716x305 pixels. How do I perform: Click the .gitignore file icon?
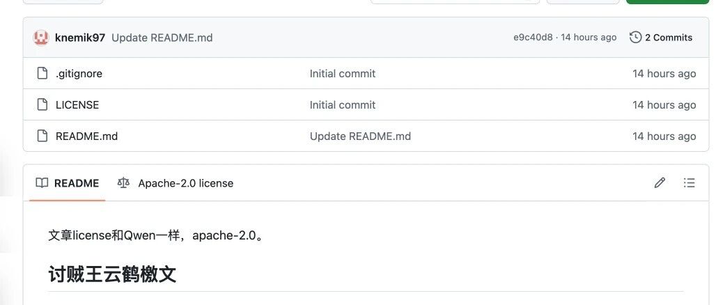(42, 73)
